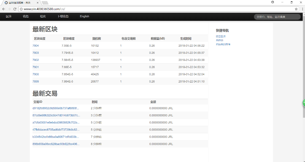Screen dimensions: 305x162
Task: Click timestamp 2018-01-22 04:55:37
Action: click(x=191, y=53)
